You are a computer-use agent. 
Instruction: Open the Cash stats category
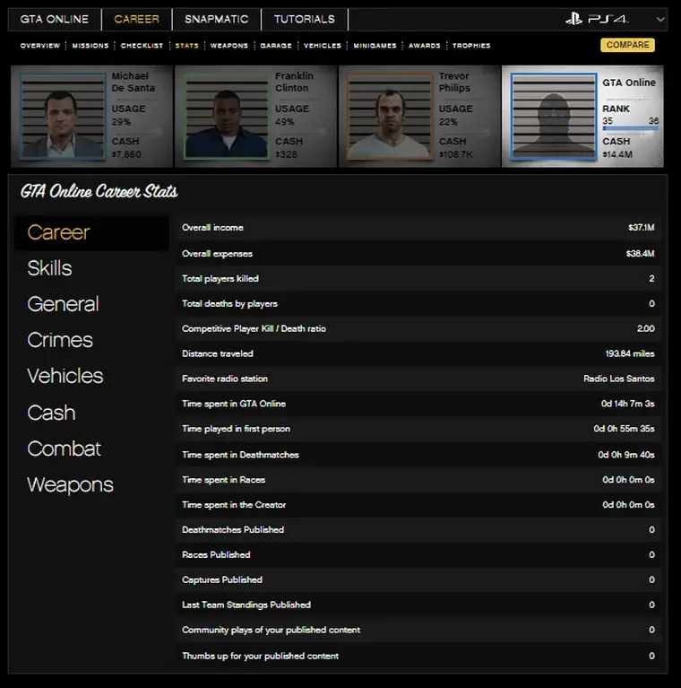(51, 413)
